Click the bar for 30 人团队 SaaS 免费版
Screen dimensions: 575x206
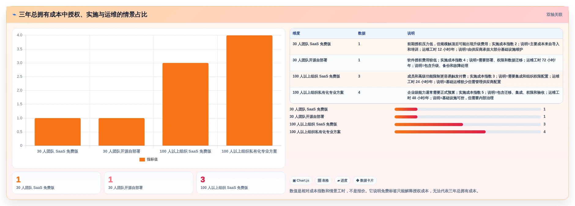[57, 132]
